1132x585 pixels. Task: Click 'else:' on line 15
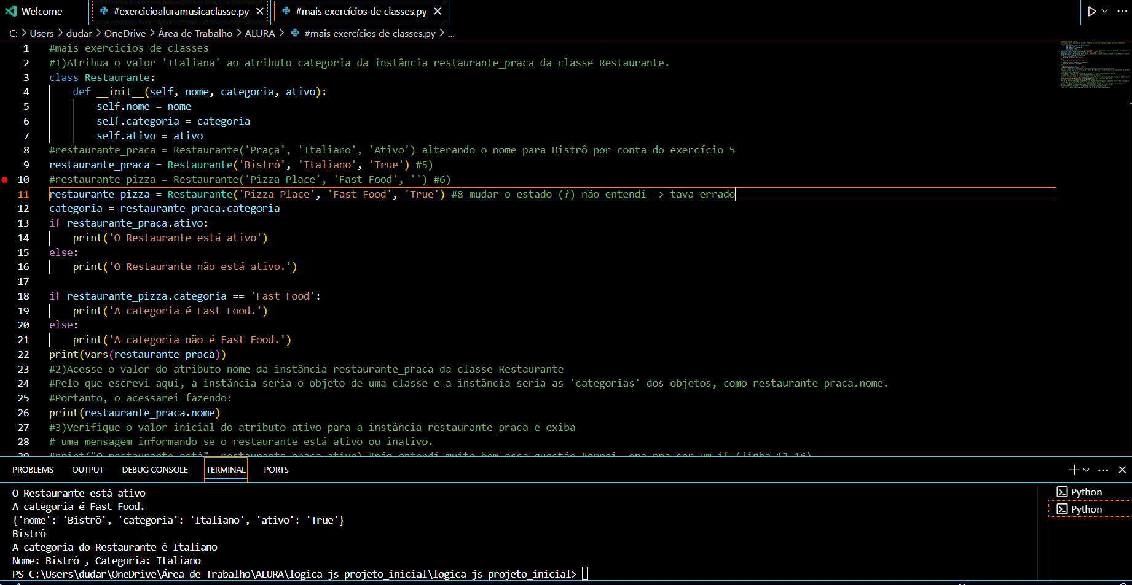coord(64,252)
